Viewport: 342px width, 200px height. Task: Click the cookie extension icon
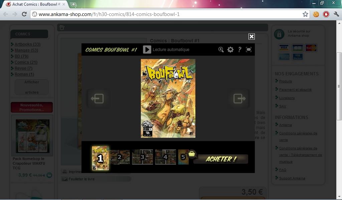pyautogui.click(x=316, y=14)
